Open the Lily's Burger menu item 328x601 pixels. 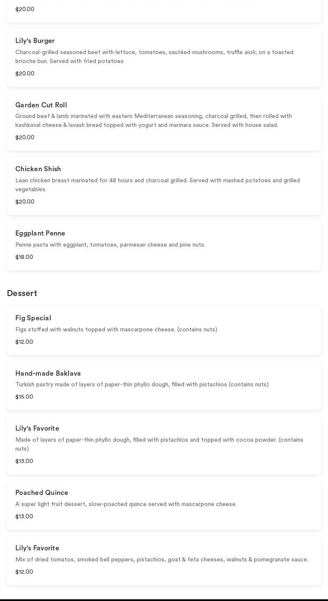(x=35, y=41)
